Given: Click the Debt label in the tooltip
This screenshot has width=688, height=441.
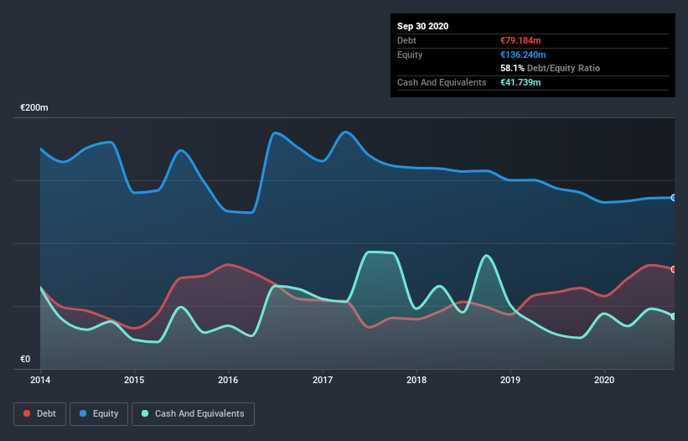Looking at the screenshot, I should coord(406,41).
